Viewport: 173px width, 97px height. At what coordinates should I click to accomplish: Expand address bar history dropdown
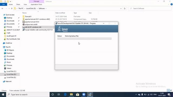(x=121, y=8)
